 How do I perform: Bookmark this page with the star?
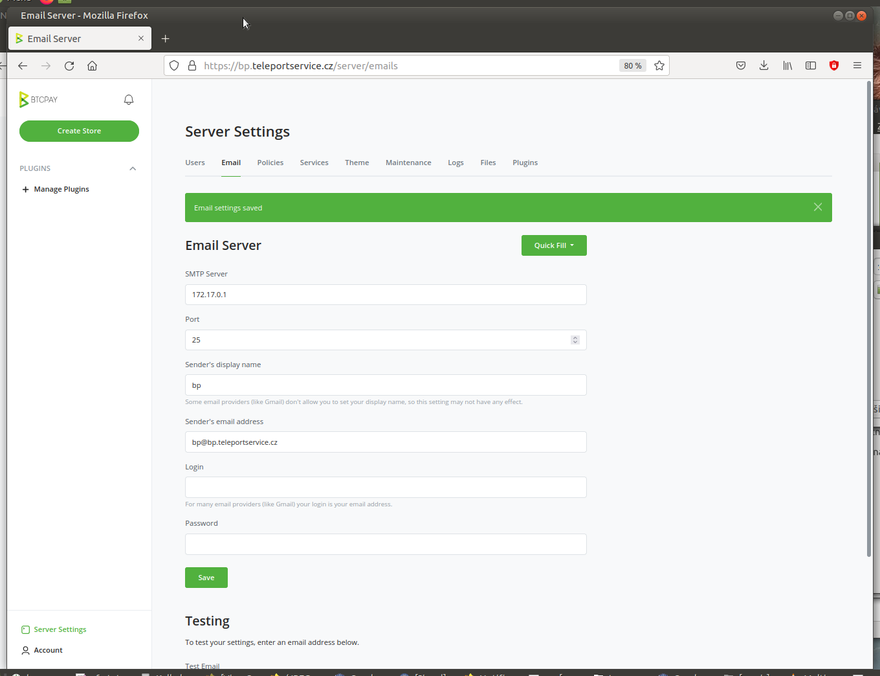click(x=659, y=65)
